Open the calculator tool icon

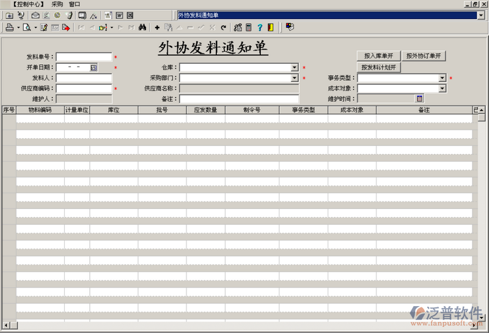(x=249, y=27)
